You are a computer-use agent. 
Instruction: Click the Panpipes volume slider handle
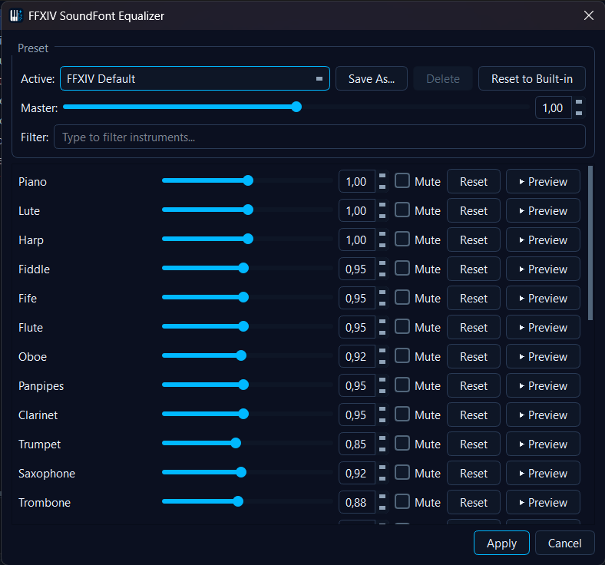tap(243, 385)
